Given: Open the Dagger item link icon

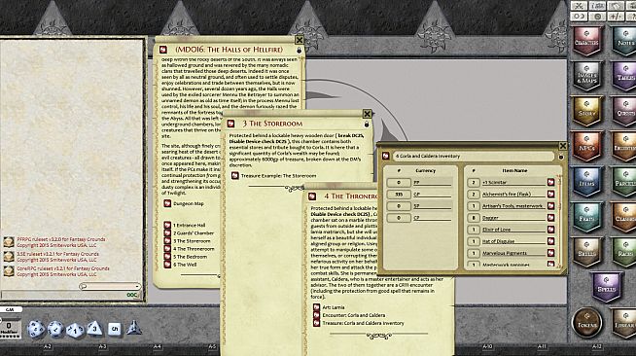Looking at the screenshot, I should point(550,218).
